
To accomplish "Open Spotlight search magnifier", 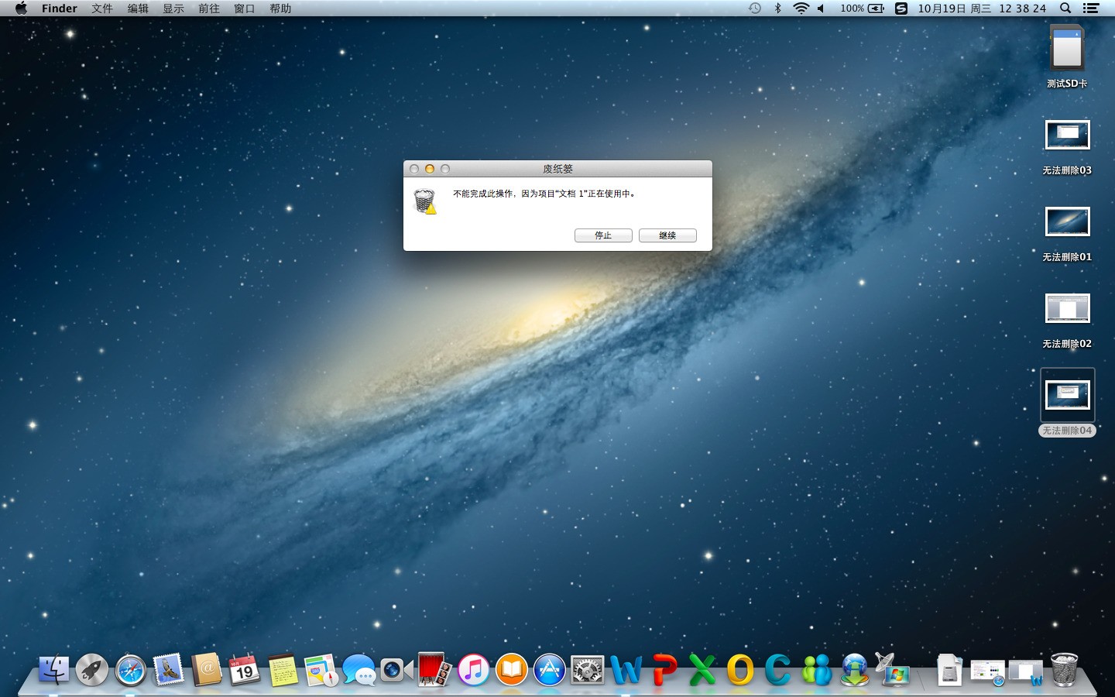I will tap(1065, 9).
